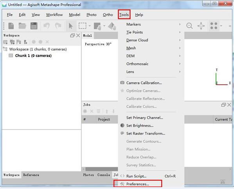This screenshot has height=189, width=234.
Task: Choose Set Primary Channel... menu entry
Action: 151,118
